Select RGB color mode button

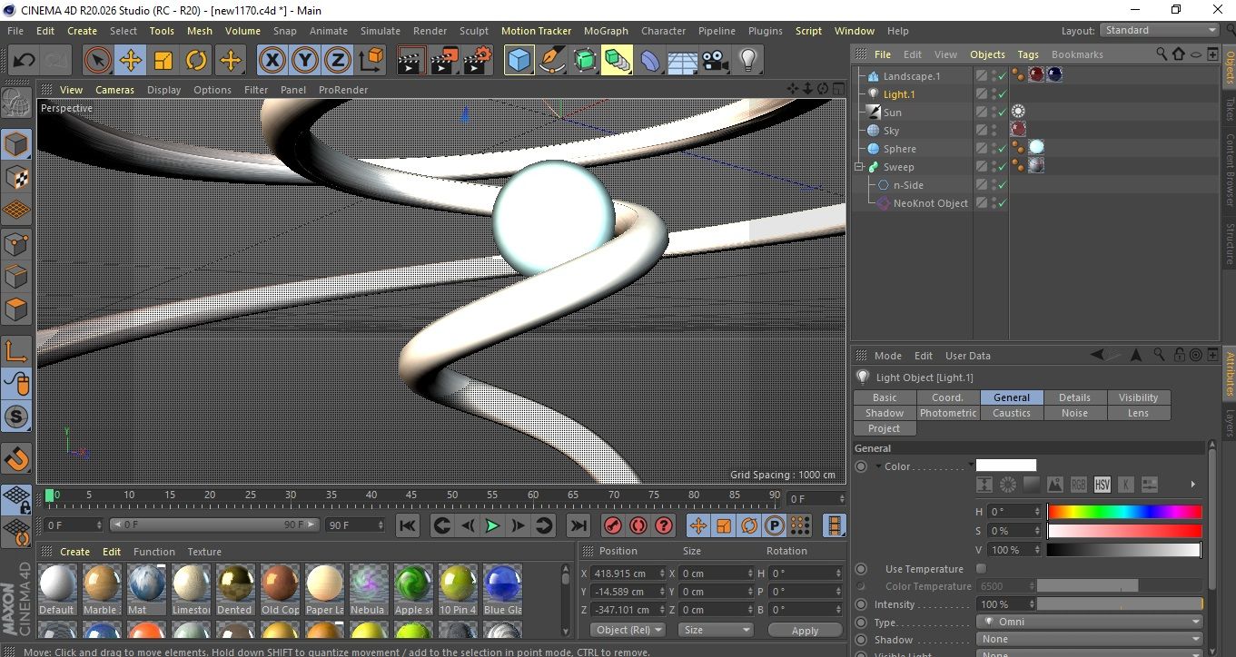[1078, 485]
